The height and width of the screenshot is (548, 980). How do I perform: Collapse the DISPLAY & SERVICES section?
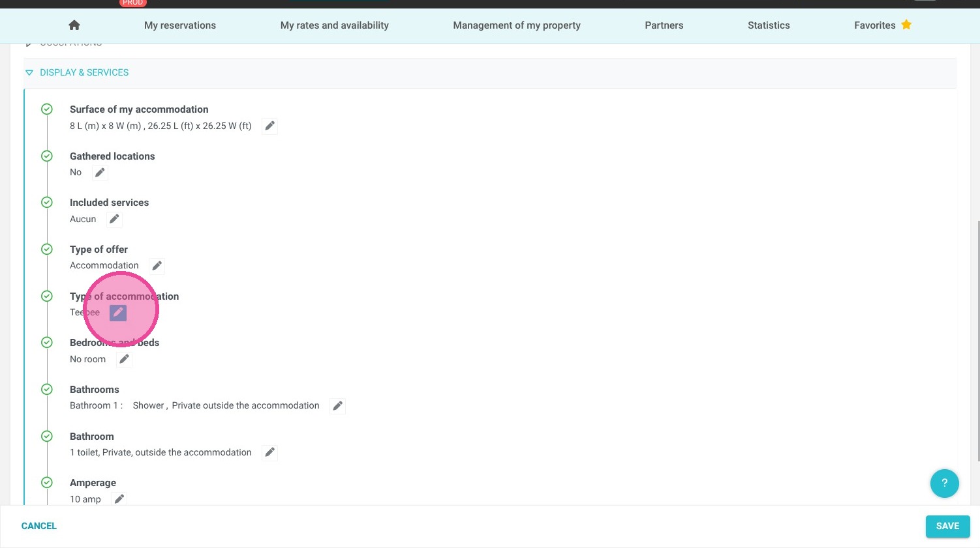[29, 73]
